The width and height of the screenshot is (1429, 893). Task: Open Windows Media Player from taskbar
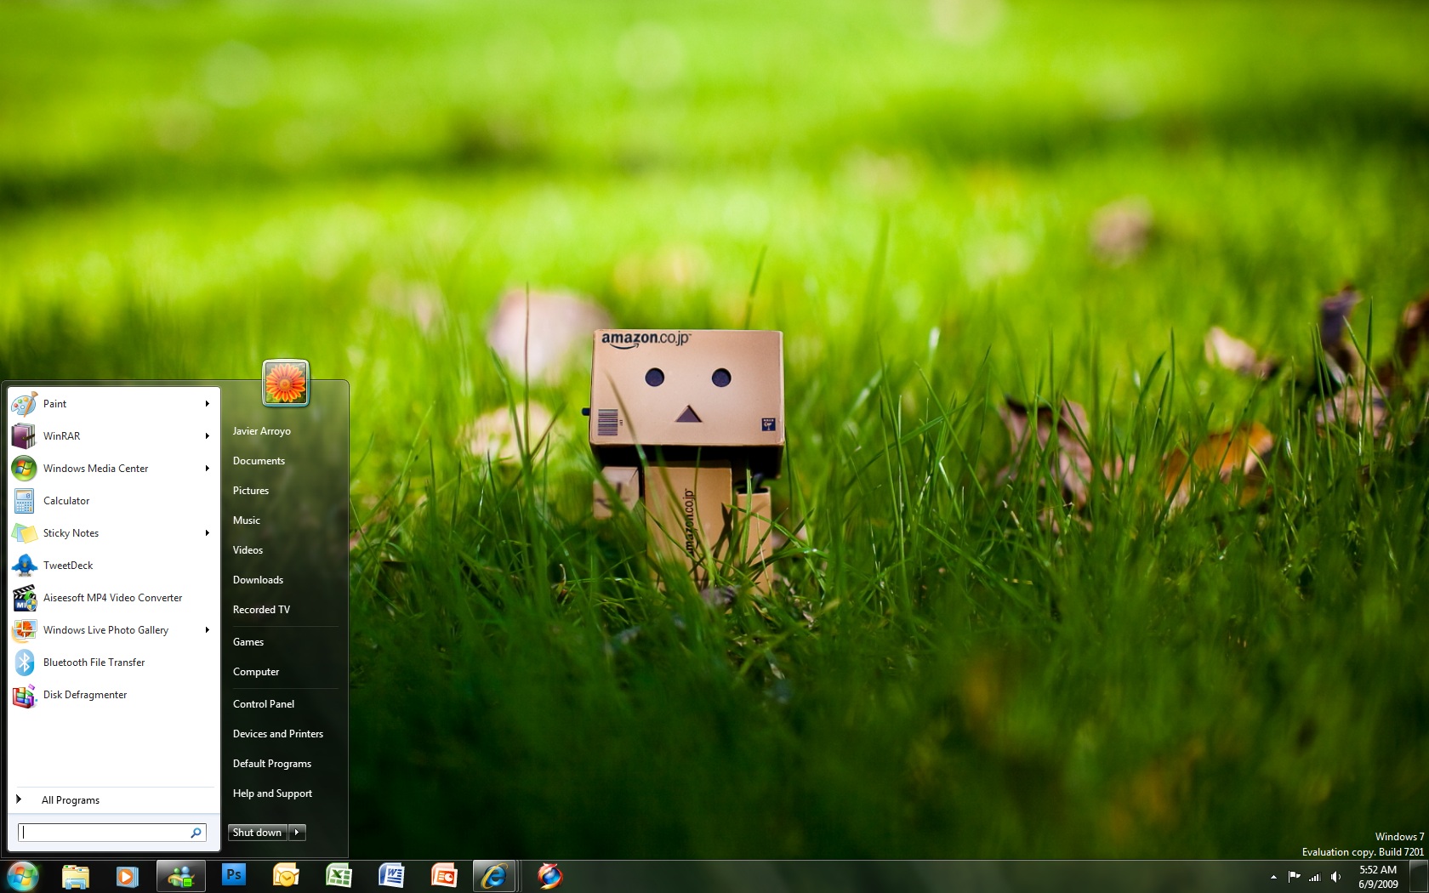pyautogui.click(x=128, y=875)
